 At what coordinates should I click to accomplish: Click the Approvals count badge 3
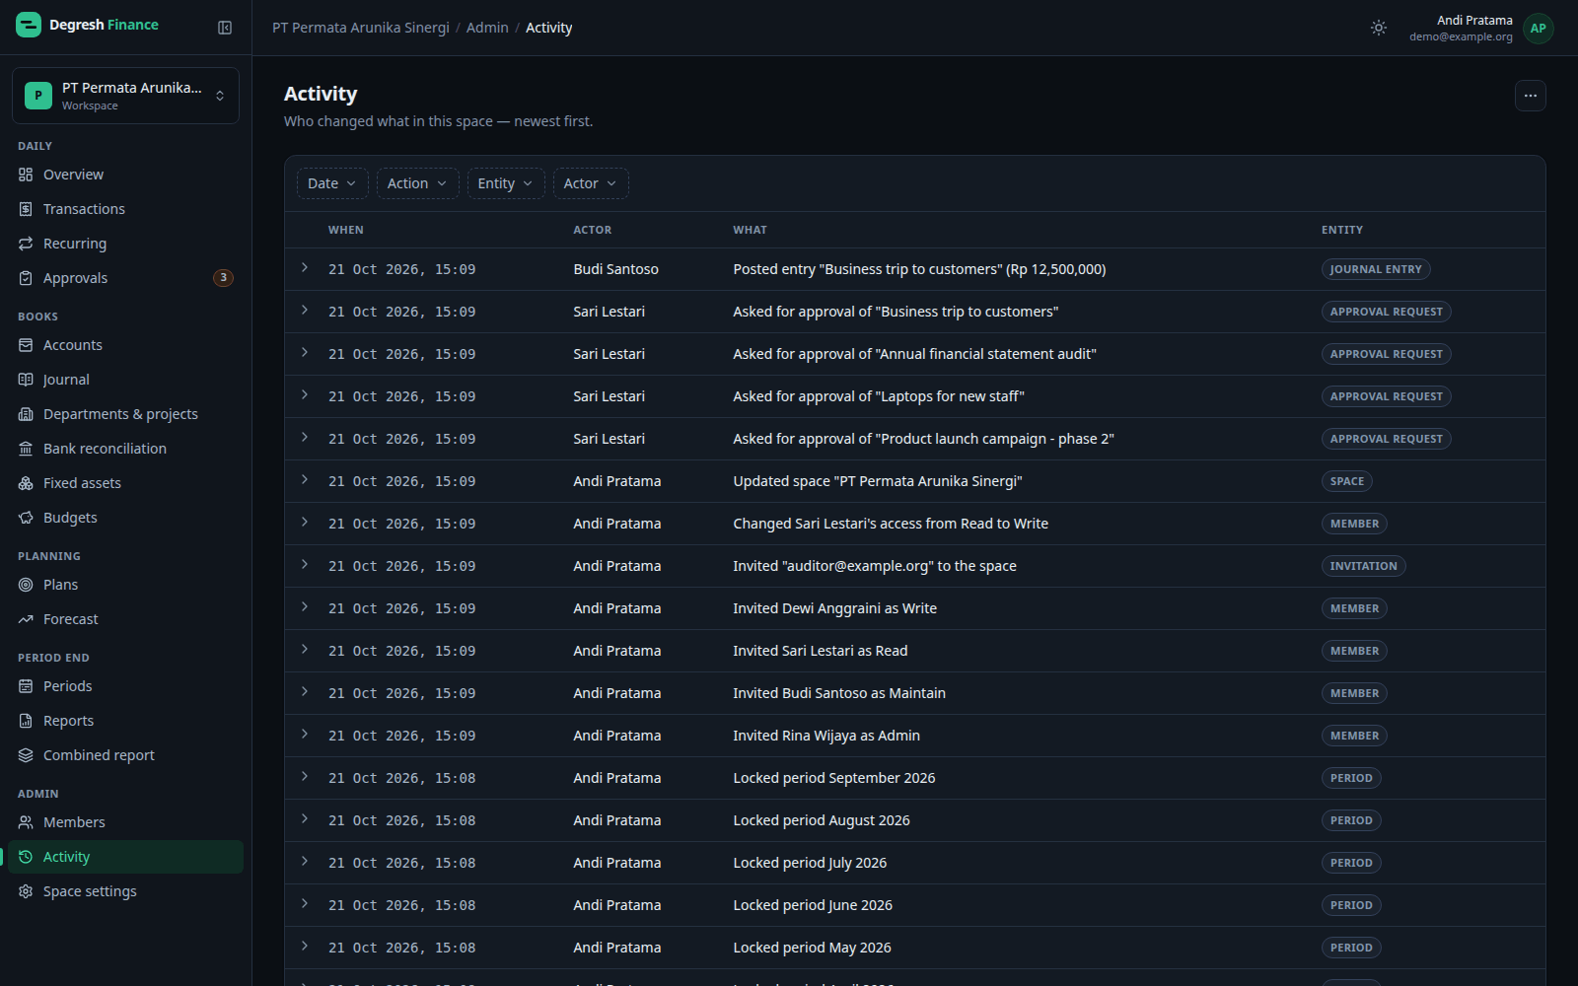[224, 278]
